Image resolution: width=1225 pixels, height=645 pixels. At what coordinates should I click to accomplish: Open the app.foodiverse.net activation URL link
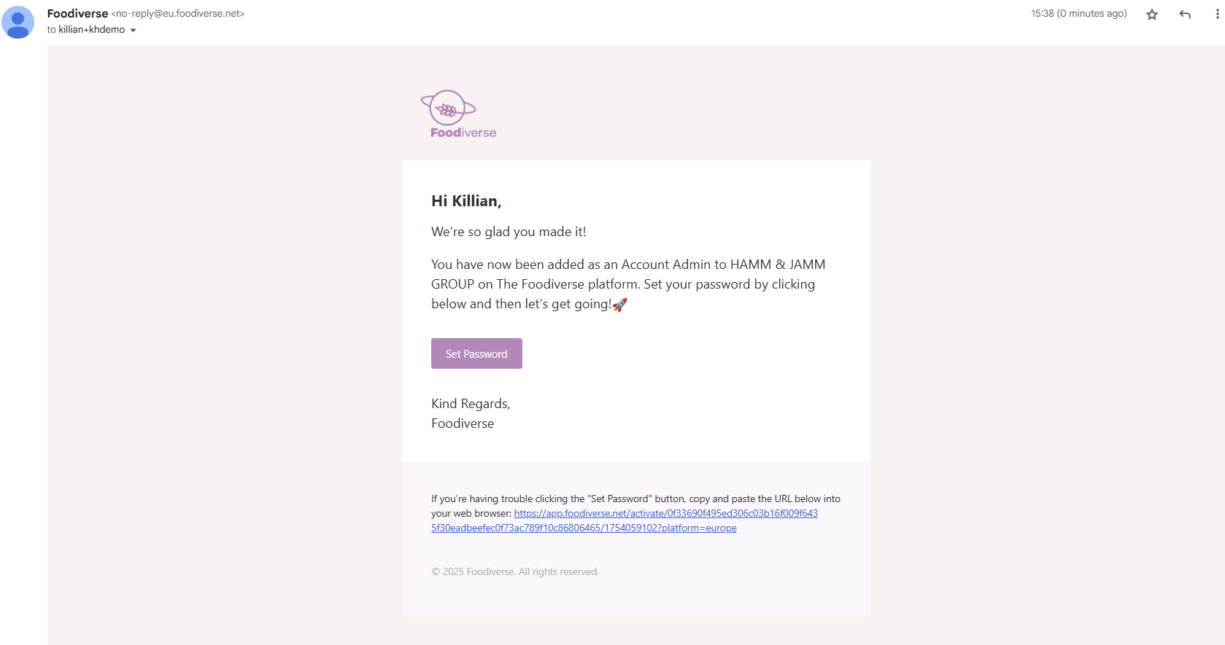(x=665, y=514)
